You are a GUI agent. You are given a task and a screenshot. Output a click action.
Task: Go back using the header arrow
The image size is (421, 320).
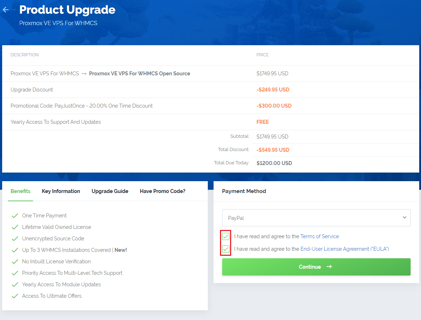6,10
